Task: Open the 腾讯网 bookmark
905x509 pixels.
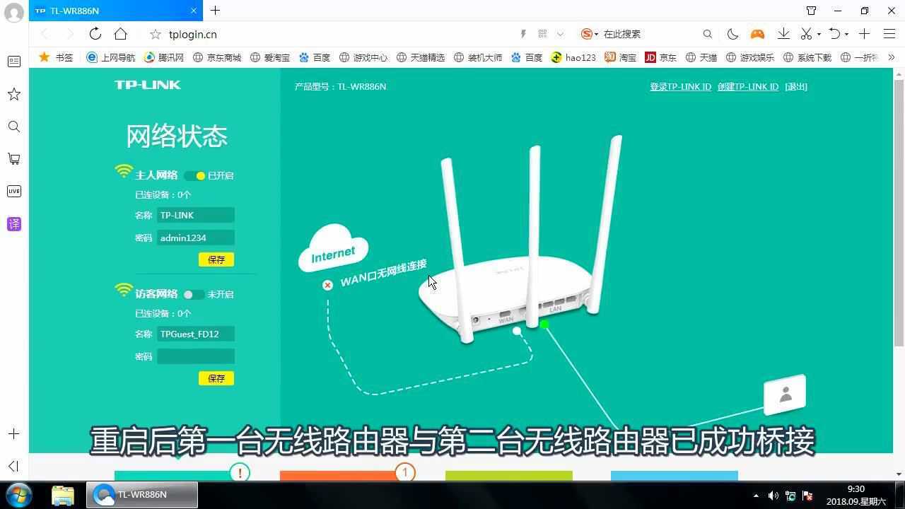Action: pyautogui.click(x=164, y=57)
